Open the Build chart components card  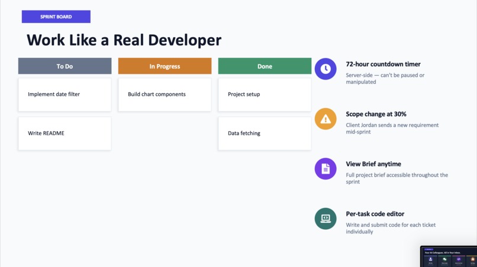point(165,95)
